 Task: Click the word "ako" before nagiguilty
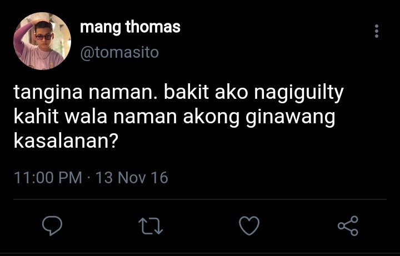[x=231, y=92]
